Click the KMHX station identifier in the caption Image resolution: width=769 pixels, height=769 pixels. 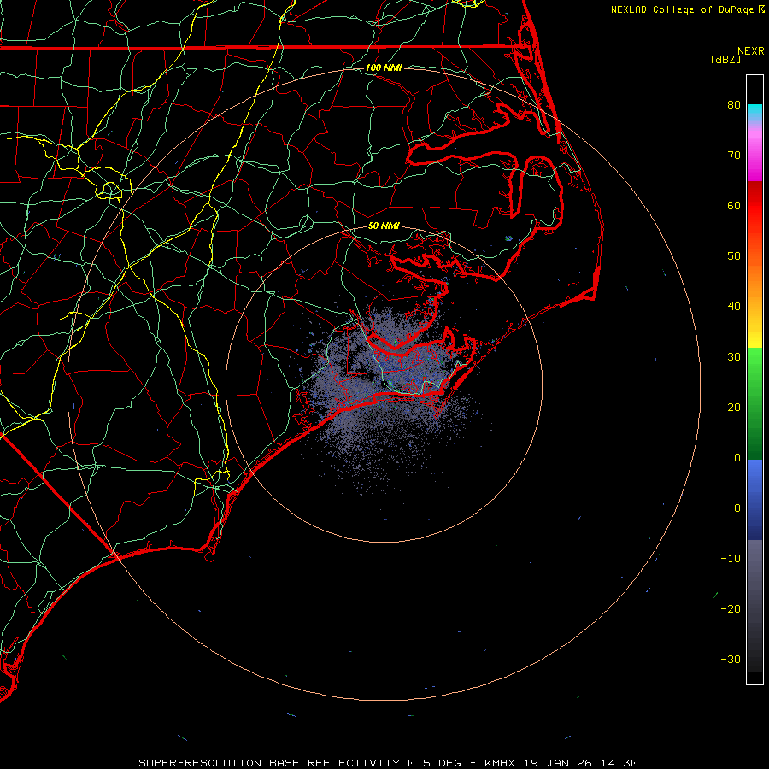(499, 763)
